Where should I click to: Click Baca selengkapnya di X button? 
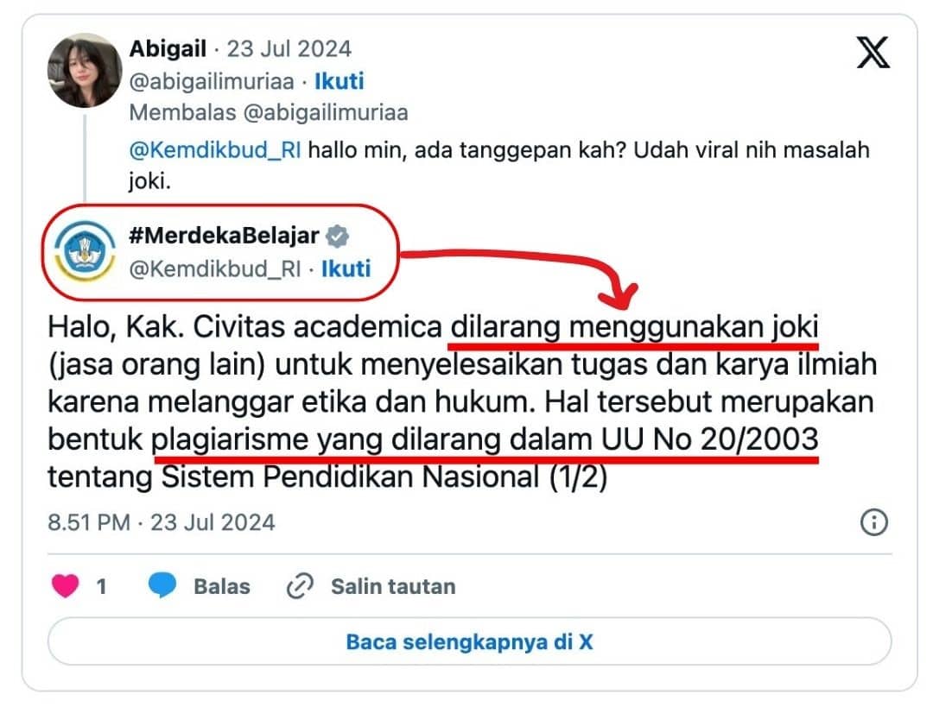pyautogui.click(x=469, y=641)
